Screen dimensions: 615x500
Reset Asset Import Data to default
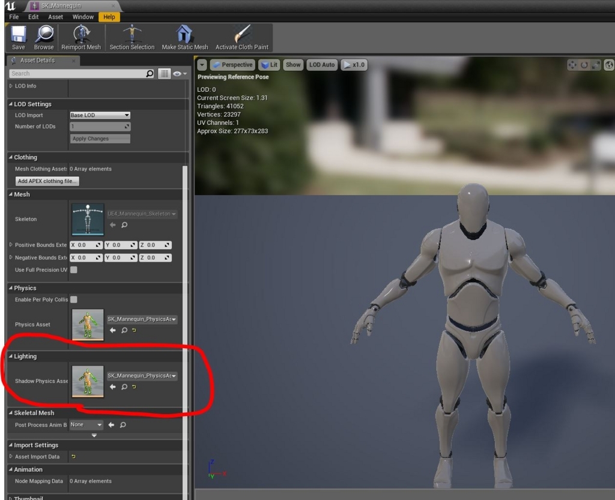(73, 457)
